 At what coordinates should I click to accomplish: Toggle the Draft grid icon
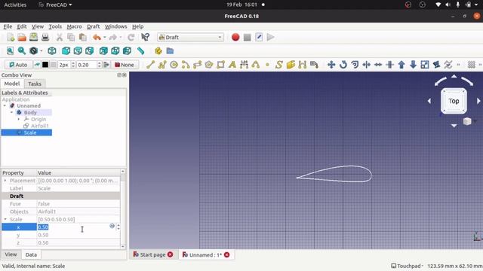pyautogui.click(x=471, y=65)
